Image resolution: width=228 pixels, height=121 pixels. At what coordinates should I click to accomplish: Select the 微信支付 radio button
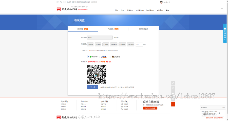pyautogui.click(x=89, y=57)
